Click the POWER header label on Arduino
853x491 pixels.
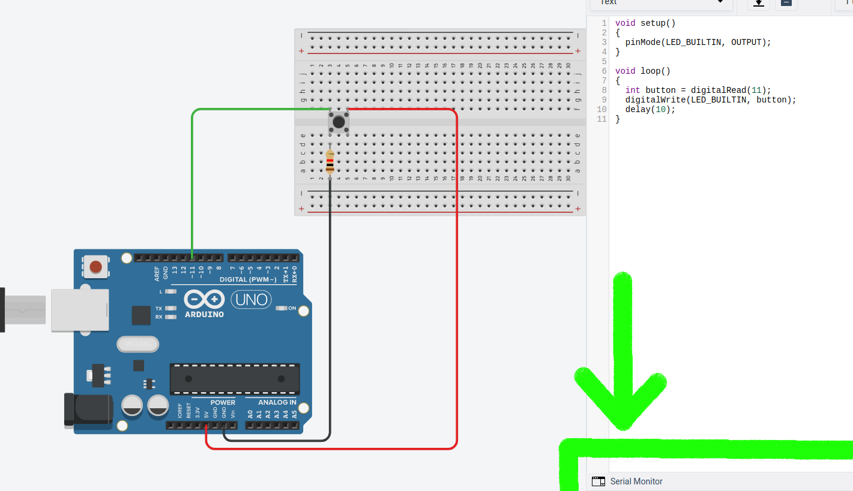tap(223, 402)
